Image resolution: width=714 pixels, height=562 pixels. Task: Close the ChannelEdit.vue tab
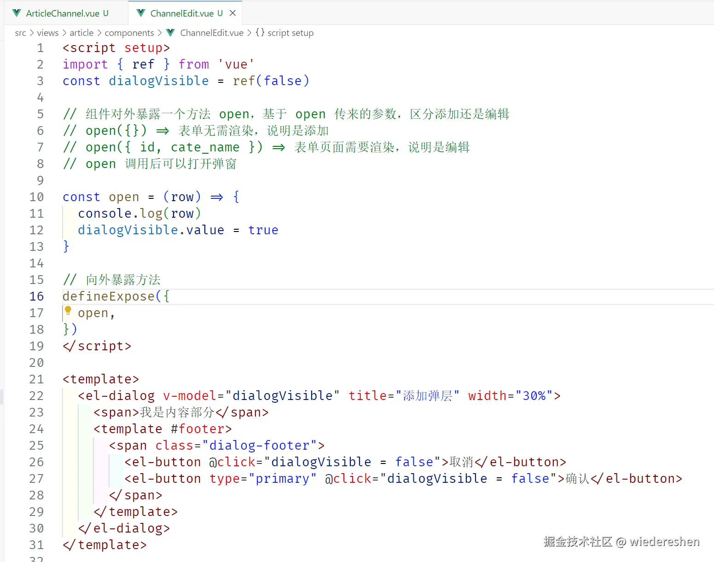233,13
